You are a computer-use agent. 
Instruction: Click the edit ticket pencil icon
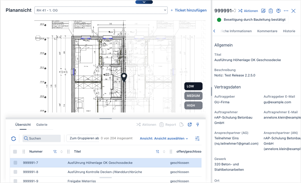263,11
